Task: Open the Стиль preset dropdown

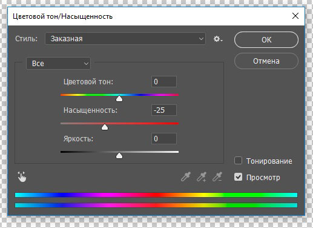Action: coord(125,38)
